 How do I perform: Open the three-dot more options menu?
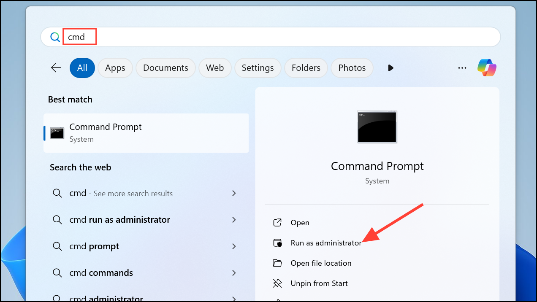462,68
